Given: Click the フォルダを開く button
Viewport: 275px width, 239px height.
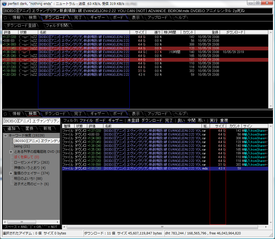Looking at the screenshot, I should pyautogui.click(x=57, y=26).
